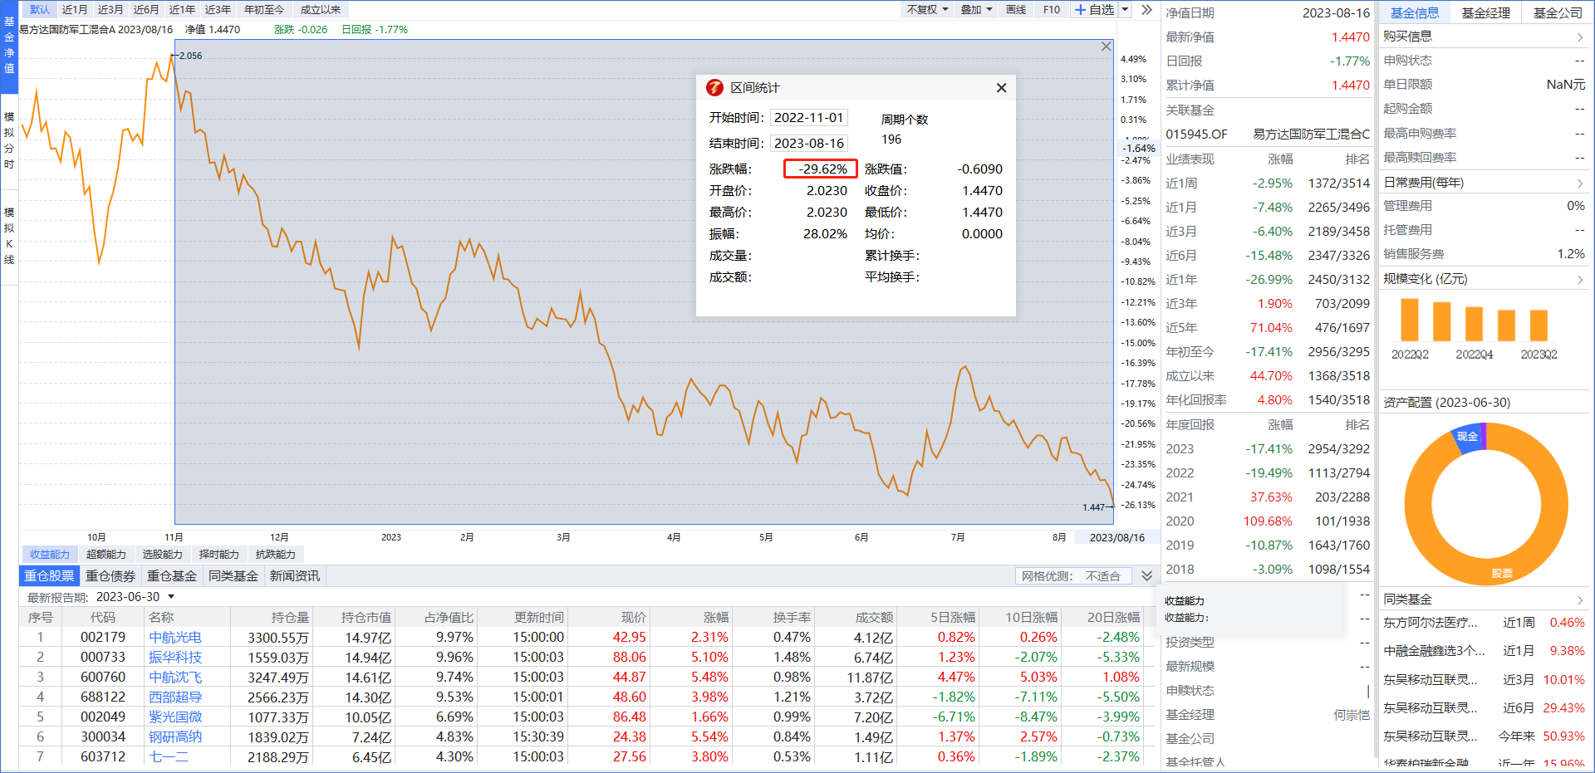Open the 最新报告期 date dropdown
Image resolution: width=1595 pixels, height=773 pixels.
coord(171,597)
